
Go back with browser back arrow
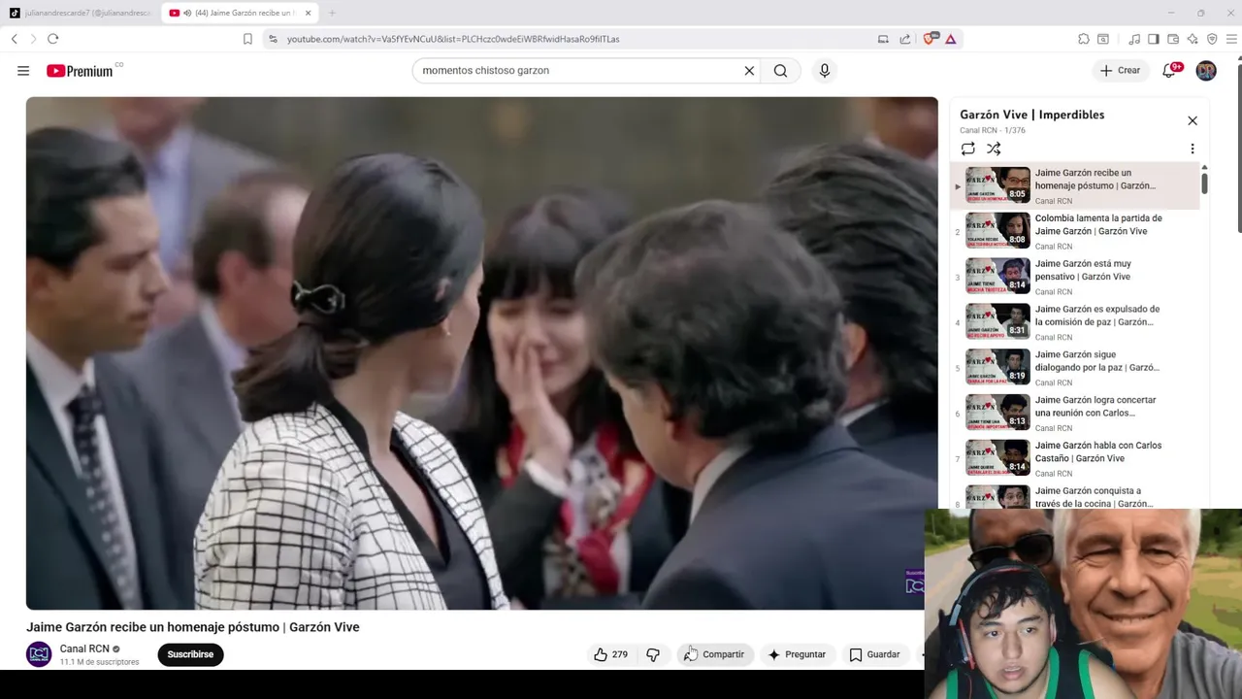click(x=14, y=39)
